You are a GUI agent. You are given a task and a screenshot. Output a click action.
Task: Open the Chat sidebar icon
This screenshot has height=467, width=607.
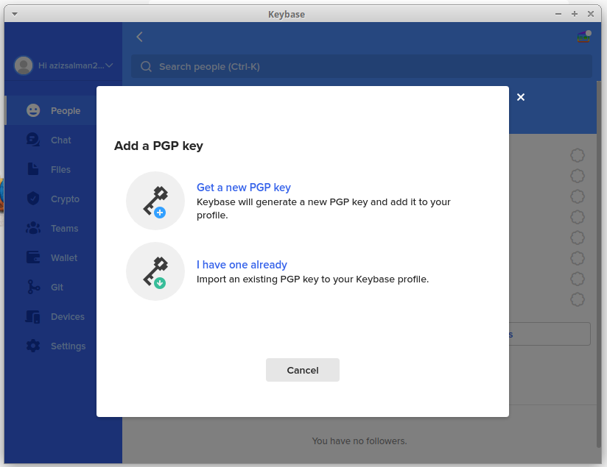pos(33,140)
